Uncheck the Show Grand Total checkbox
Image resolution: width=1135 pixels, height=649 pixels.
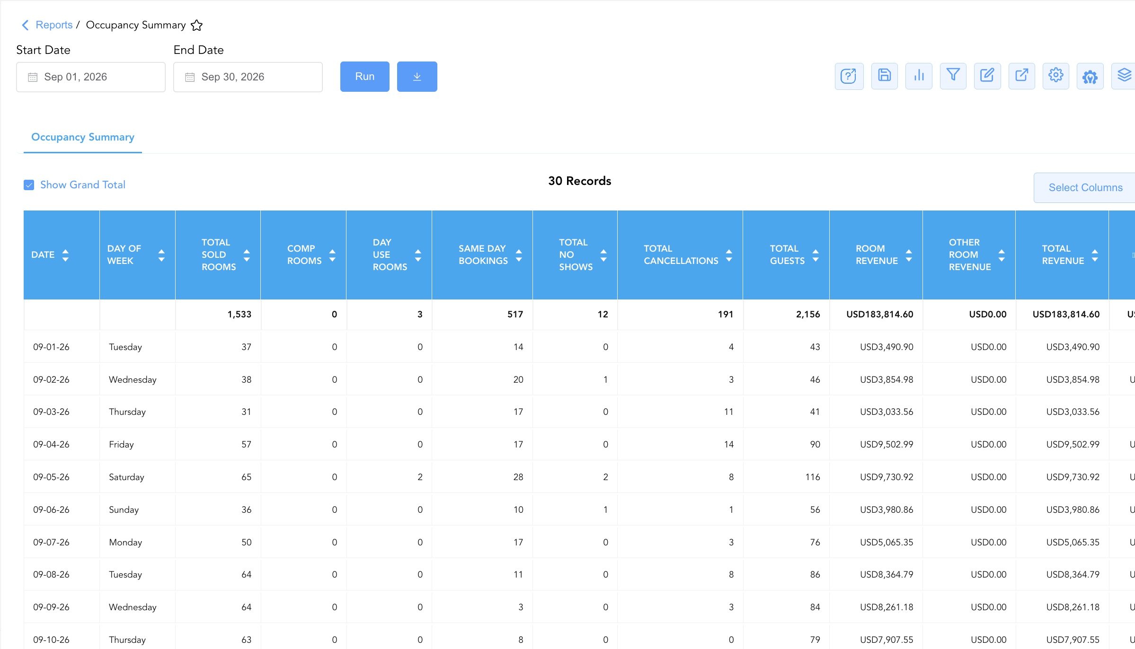point(29,185)
